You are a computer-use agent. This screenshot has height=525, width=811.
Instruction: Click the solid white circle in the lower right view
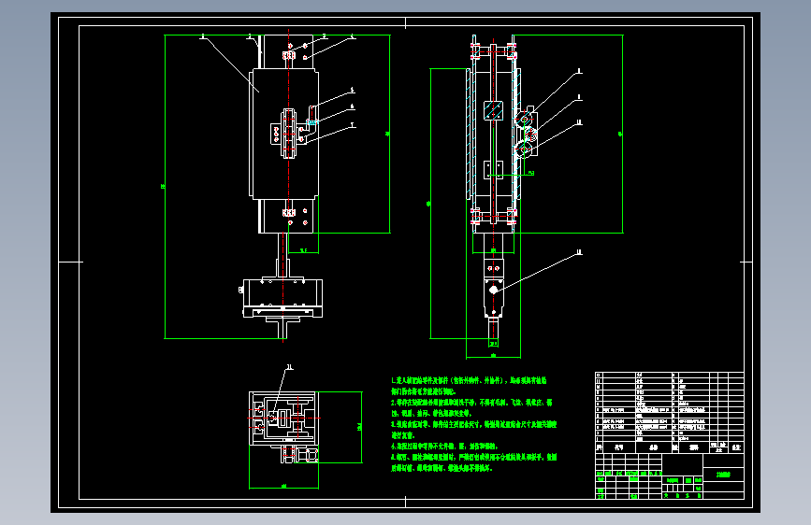[493, 290]
